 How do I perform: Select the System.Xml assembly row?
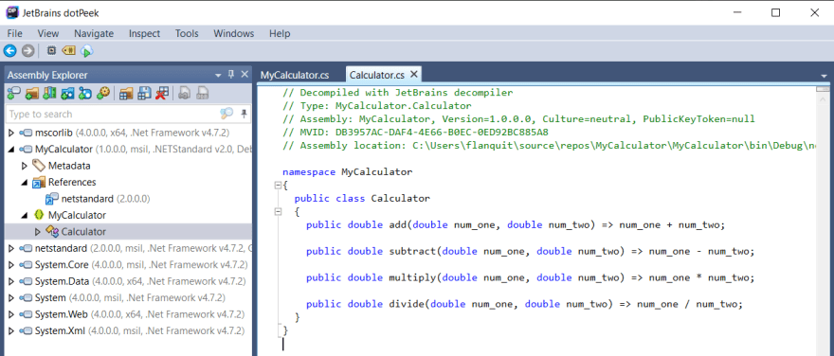[128, 330]
